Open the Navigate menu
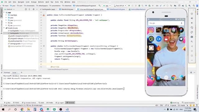Image resolution: width=199 pixels, height=112 pixels. (x=21, y=2)
